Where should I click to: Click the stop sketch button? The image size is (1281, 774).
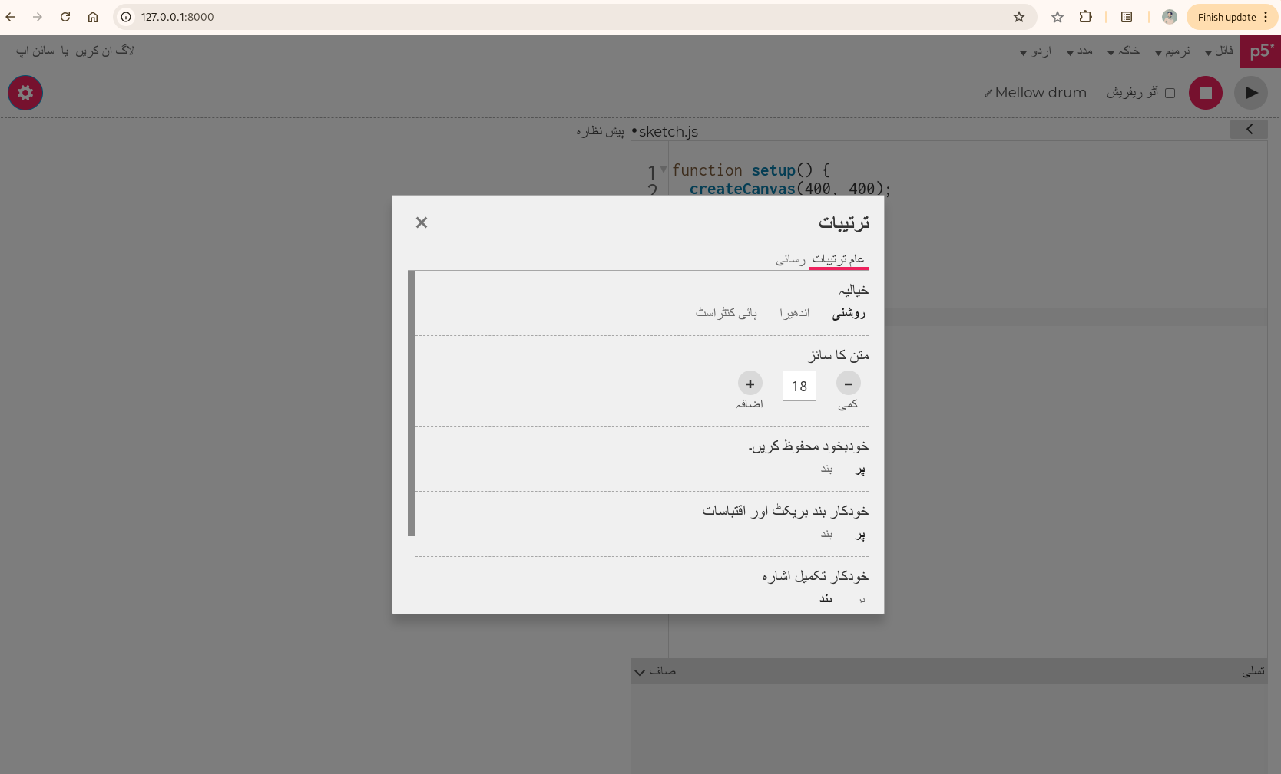pyautogui.click(x=1205, y=93)
